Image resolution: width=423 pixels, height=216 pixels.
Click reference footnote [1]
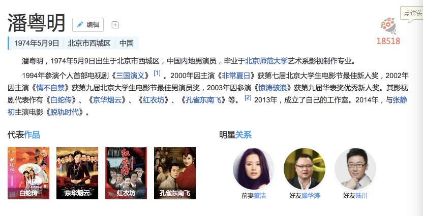(157, 73)
